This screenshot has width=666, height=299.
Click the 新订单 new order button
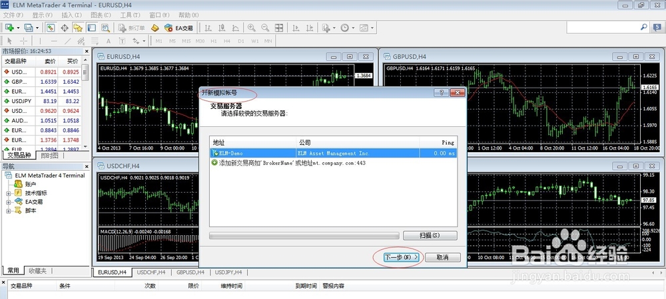(132, 28)
